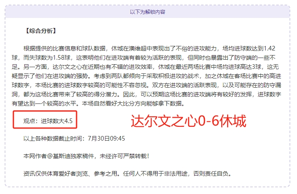Click the phrase '休城在澳维超中表现出了不俗的进攻能力'
The width and height of the screenshot is (297, 194).
click(164, 48)
